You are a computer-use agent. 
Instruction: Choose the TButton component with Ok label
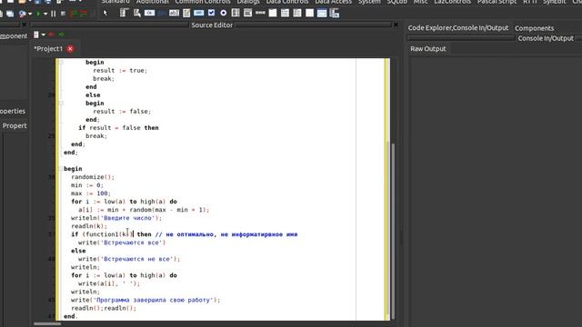[149, 13]
